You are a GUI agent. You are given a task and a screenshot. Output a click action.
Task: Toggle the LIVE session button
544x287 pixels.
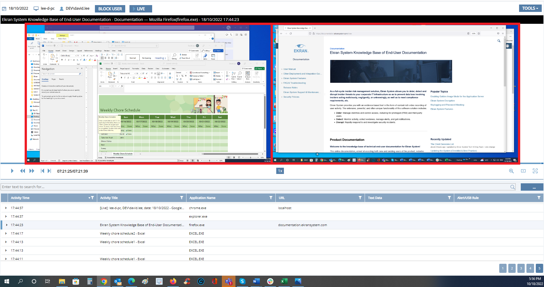pos(141,9)
